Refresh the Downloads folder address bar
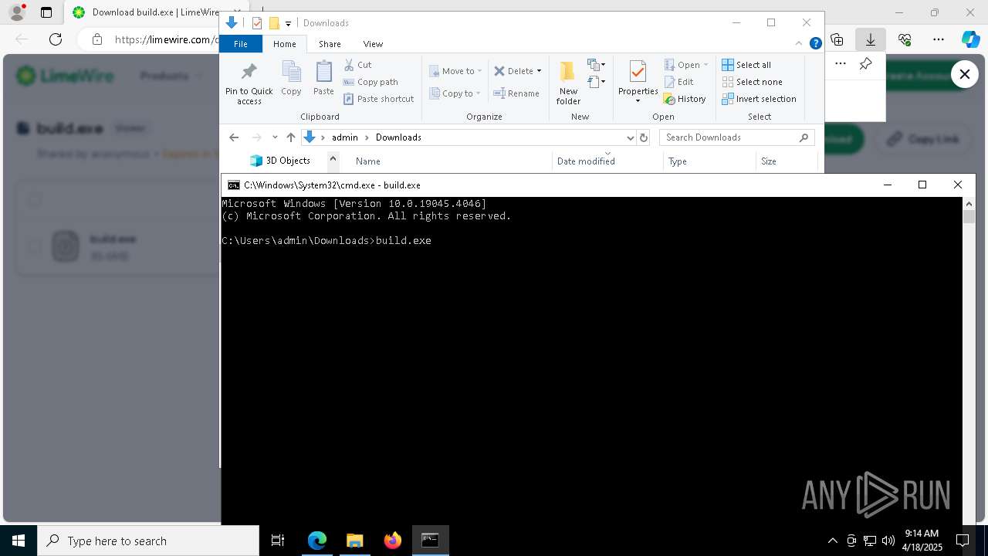Screen dimensions: 988x556 (644, 137)
